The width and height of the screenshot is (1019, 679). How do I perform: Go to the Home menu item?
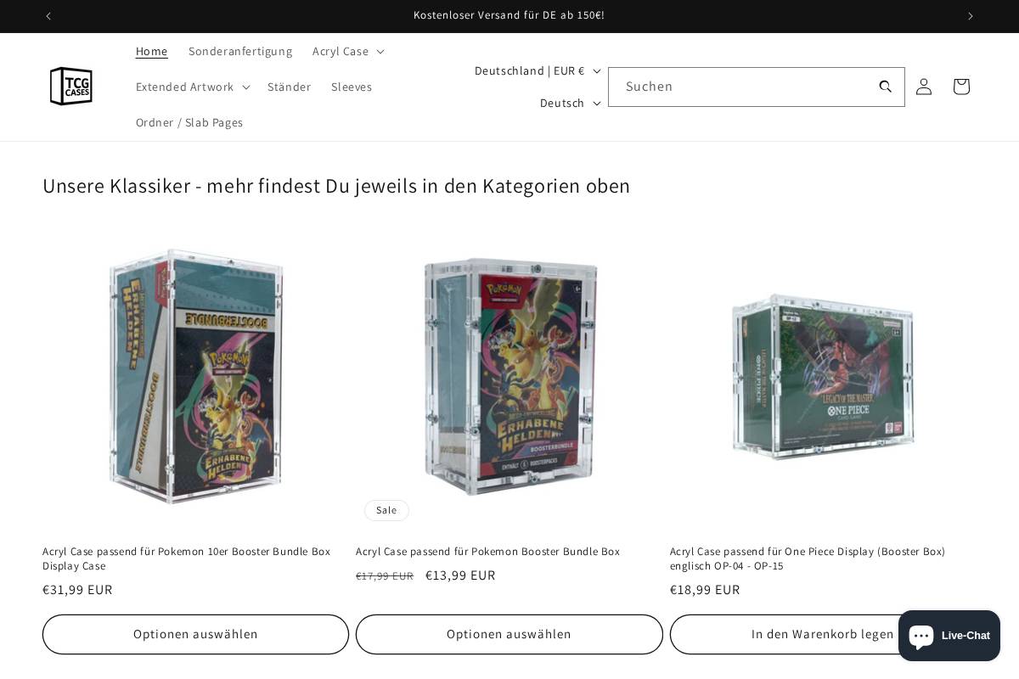point(152,51)
